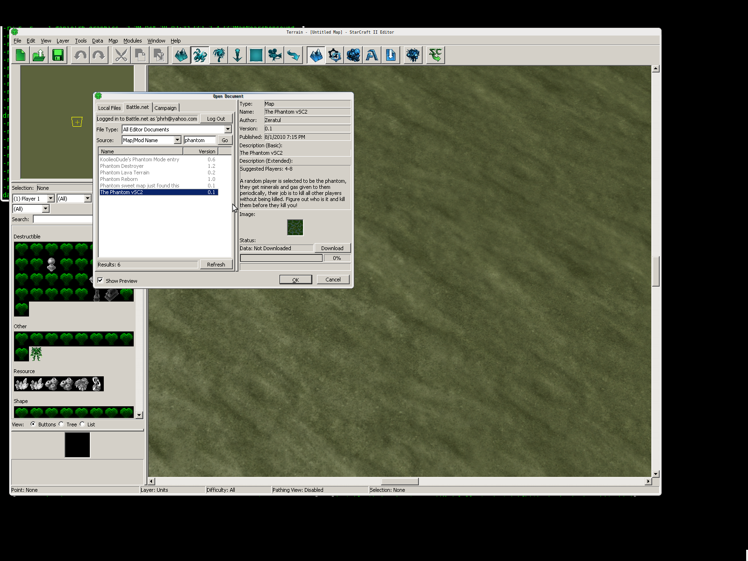Screen dimensions: 748x561
Task: Select the Doodads layer palm tree icon
Action: [x=219, y=55]
